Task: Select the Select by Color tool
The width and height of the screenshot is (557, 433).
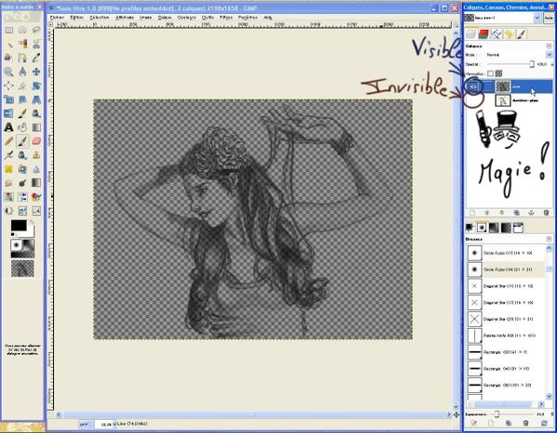Action: [22, 44]
